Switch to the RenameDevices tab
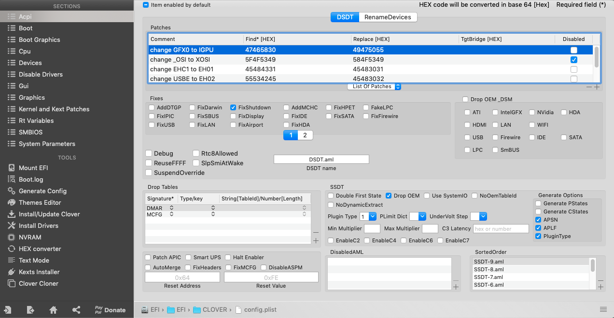The height and width of the screenshot is (318, 614). point(388,17)
